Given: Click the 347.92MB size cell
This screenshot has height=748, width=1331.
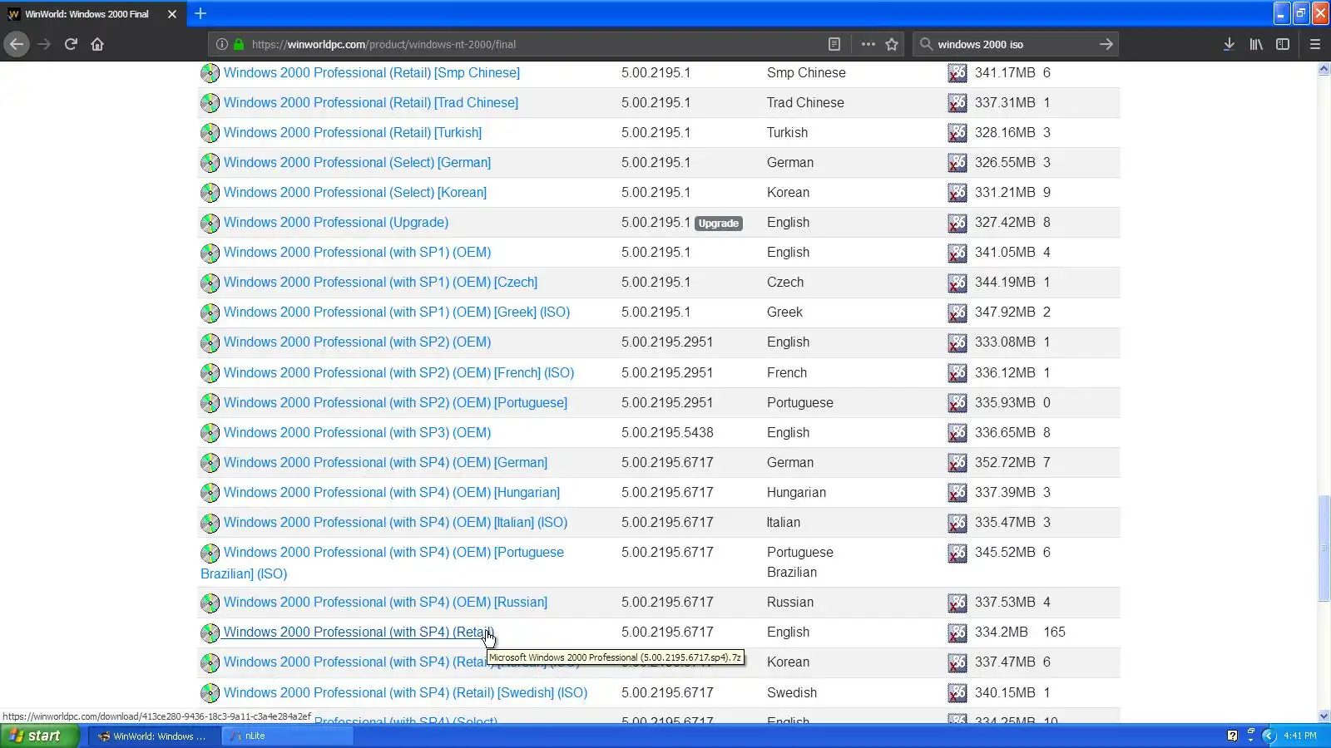Looking at the screenshot, I should tap(1005, 312).
